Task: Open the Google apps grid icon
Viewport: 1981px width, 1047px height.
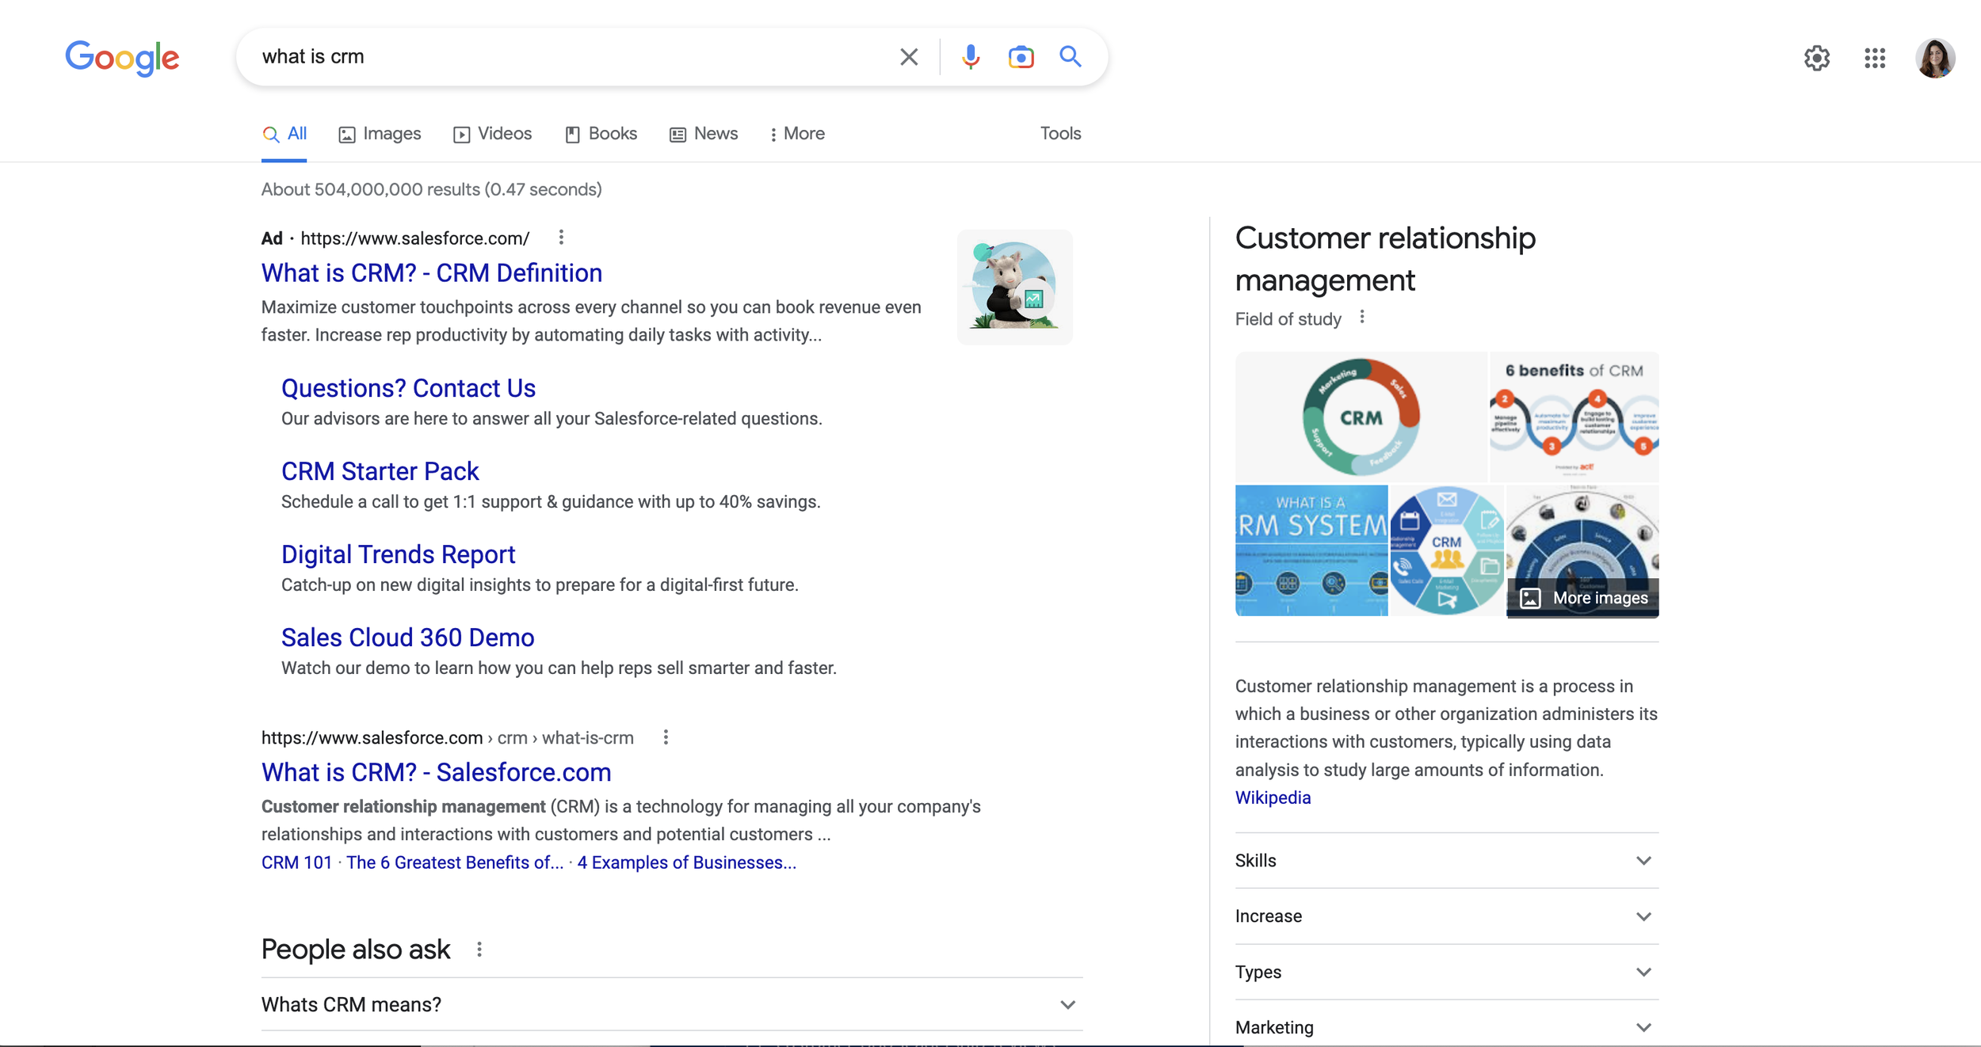Action: pyautogui.click(x=1874, y=58)
